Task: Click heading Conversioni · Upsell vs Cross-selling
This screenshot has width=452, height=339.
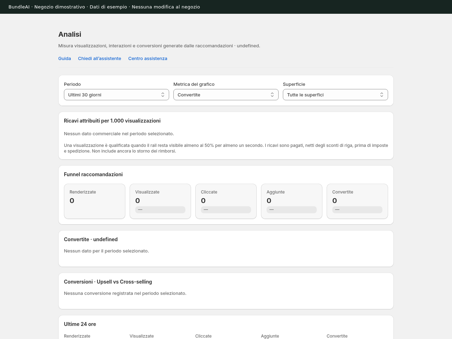Action: click(108, 282)
